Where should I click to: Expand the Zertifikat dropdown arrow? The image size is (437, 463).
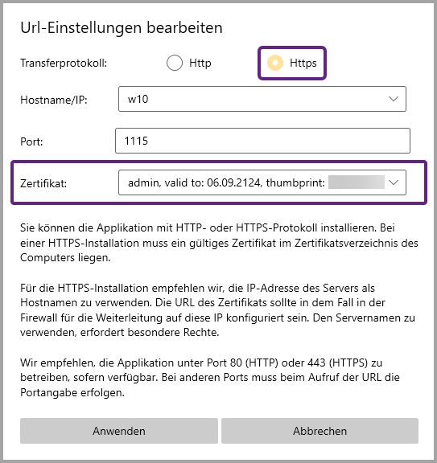[x=394, y=182]
